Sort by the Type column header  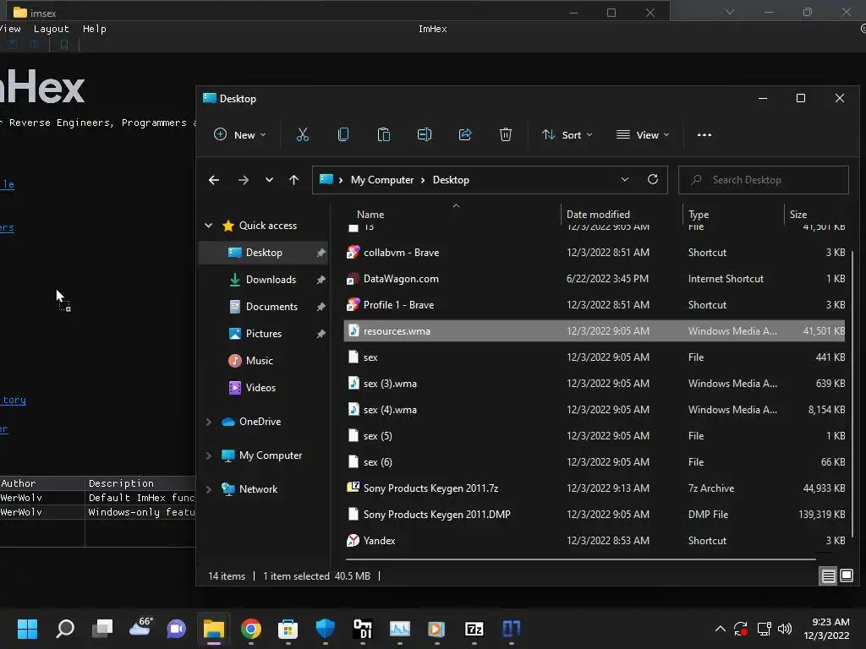[x=698, y=214]
